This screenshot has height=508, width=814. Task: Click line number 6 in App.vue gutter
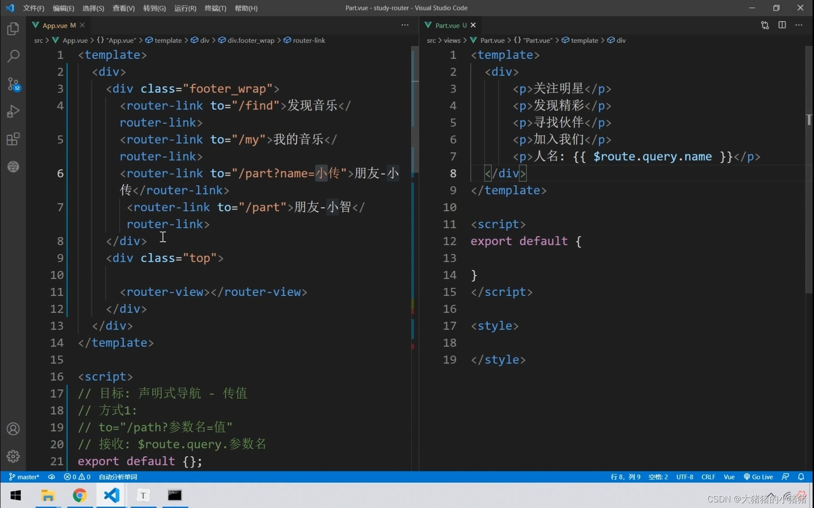coord(60,174)
